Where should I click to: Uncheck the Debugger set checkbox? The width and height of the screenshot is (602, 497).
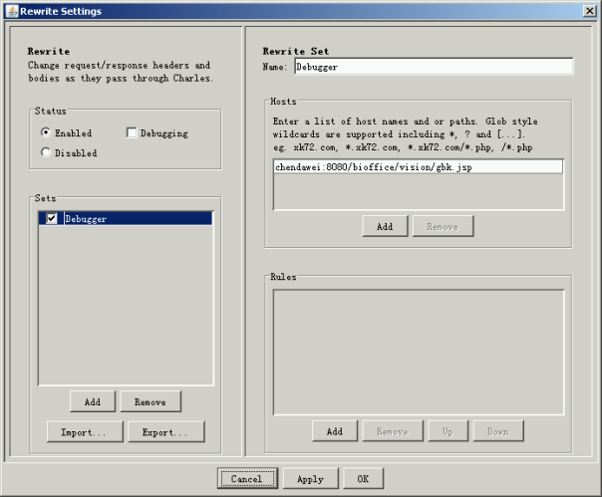[x=52, y=218]
